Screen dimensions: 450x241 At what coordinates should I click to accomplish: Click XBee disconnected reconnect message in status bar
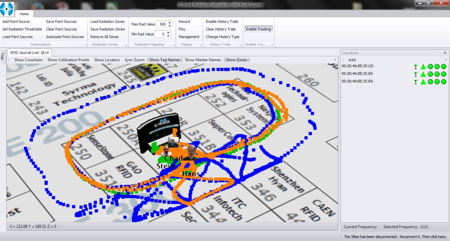(395, 237)
